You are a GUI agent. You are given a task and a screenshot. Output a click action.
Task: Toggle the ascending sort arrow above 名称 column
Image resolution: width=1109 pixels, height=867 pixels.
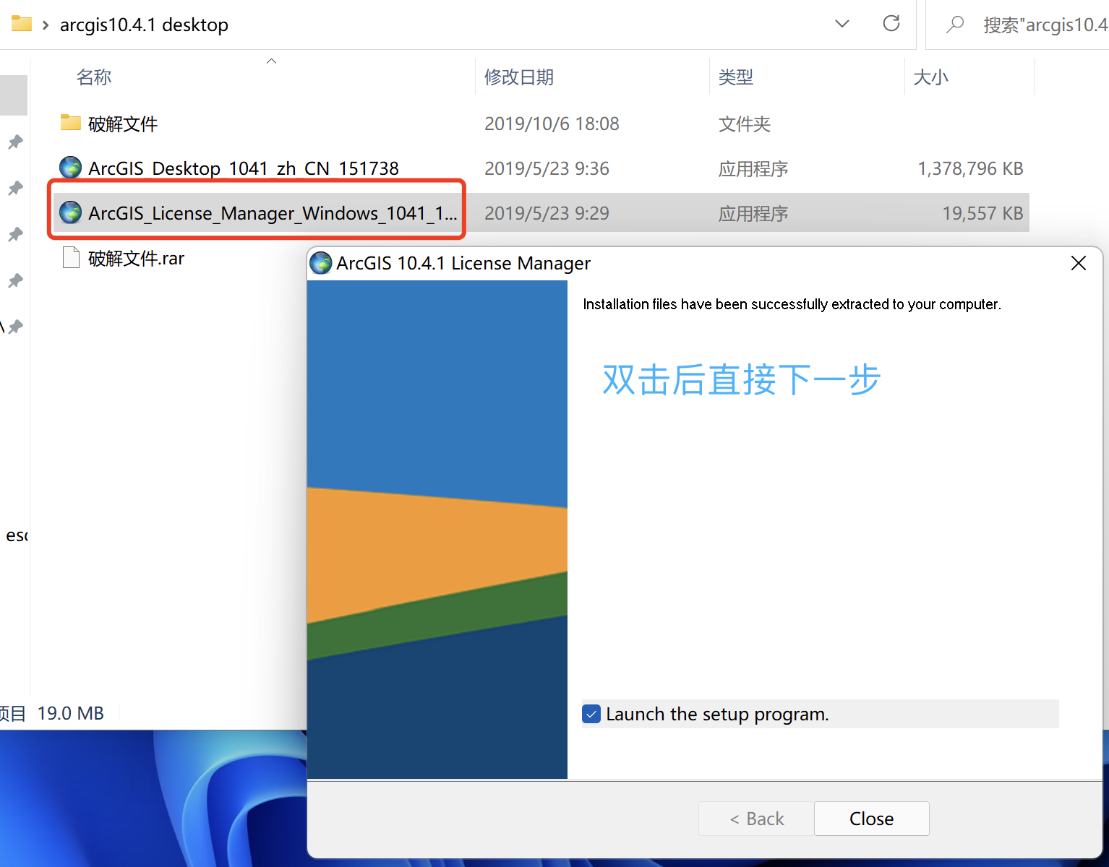click(271, 61)
